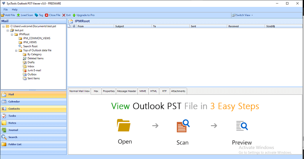The height and width of the screenshot is (159, 304).
Task: Click the Outbox folder icon
Action: (x=25, y=74)
